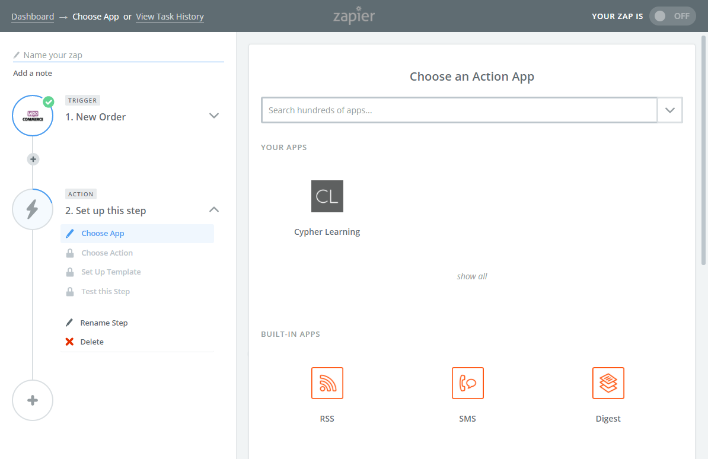Select Choose Action step item
708x459 pixels.
(107, 253)
